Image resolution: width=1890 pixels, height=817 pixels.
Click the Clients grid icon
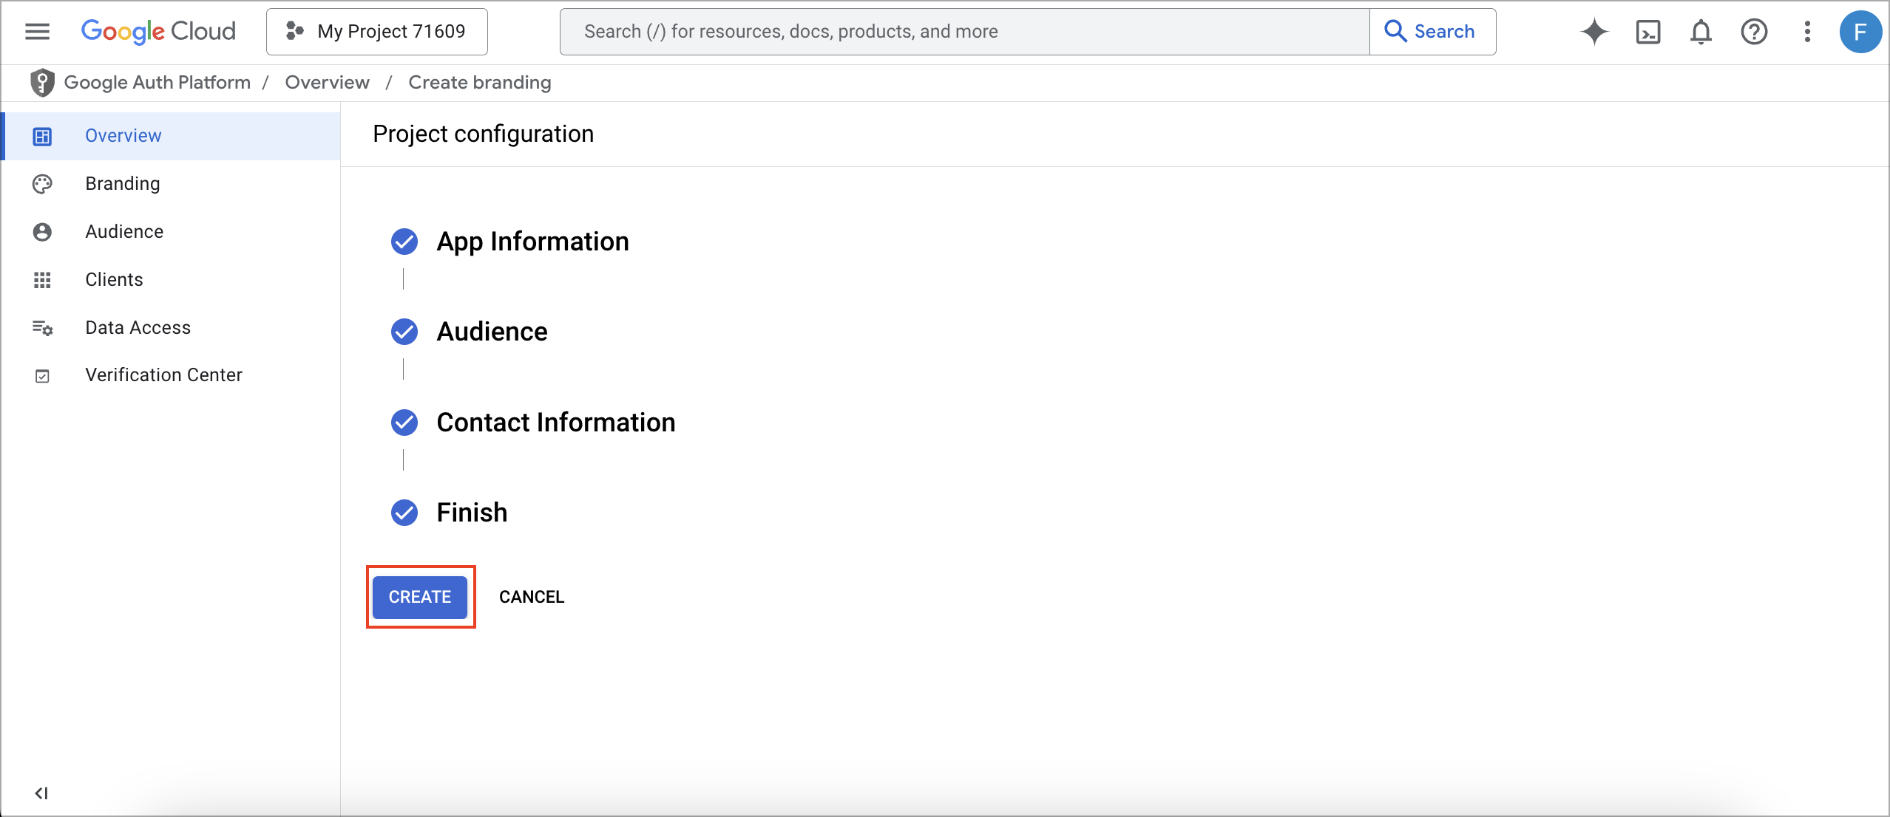click(42, 280)
